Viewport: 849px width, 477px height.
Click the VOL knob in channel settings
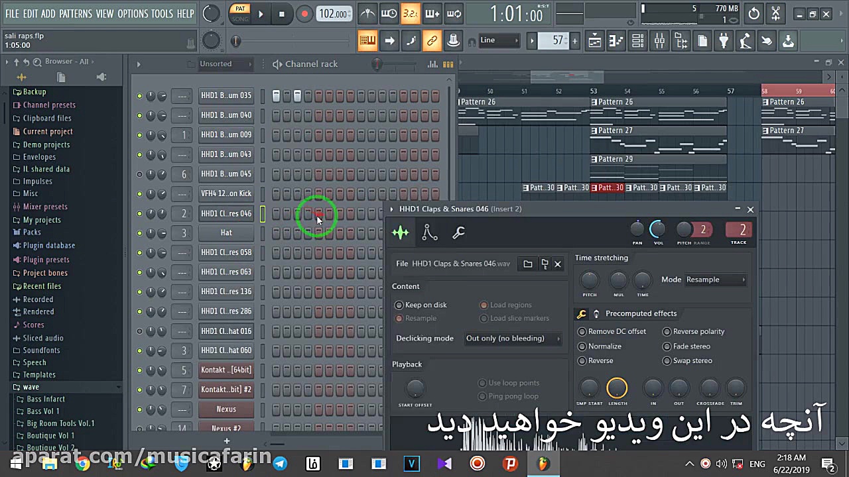(657, 229)
